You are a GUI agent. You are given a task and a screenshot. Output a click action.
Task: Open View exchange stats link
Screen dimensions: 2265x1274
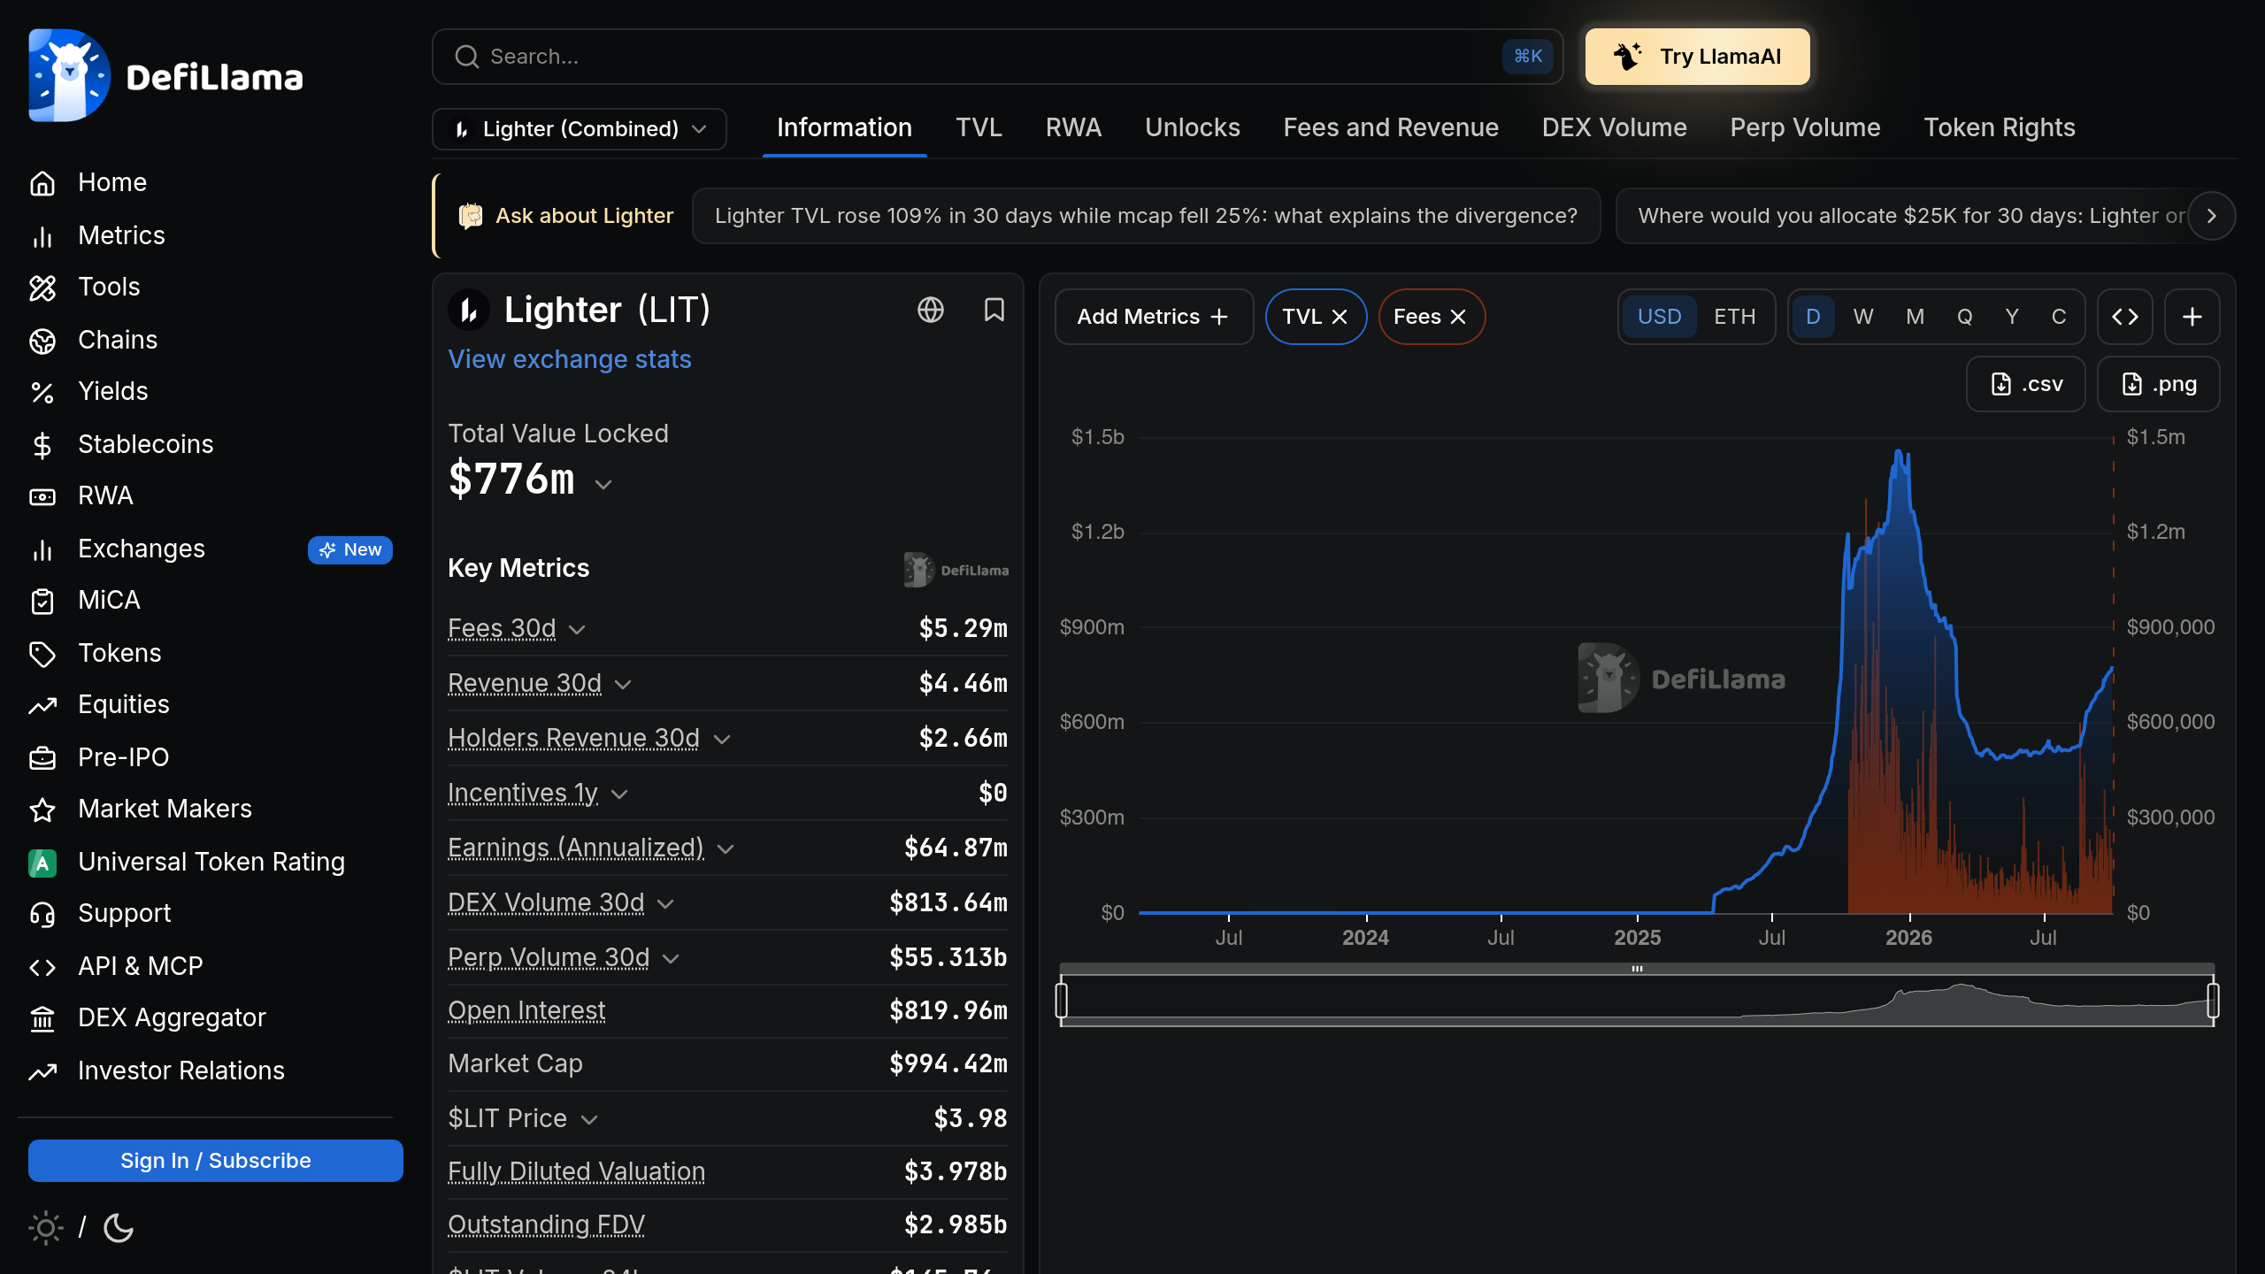(x=569, y=359)
